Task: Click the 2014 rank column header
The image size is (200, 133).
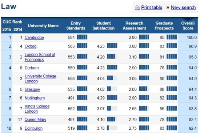Action: coord(18,29)
